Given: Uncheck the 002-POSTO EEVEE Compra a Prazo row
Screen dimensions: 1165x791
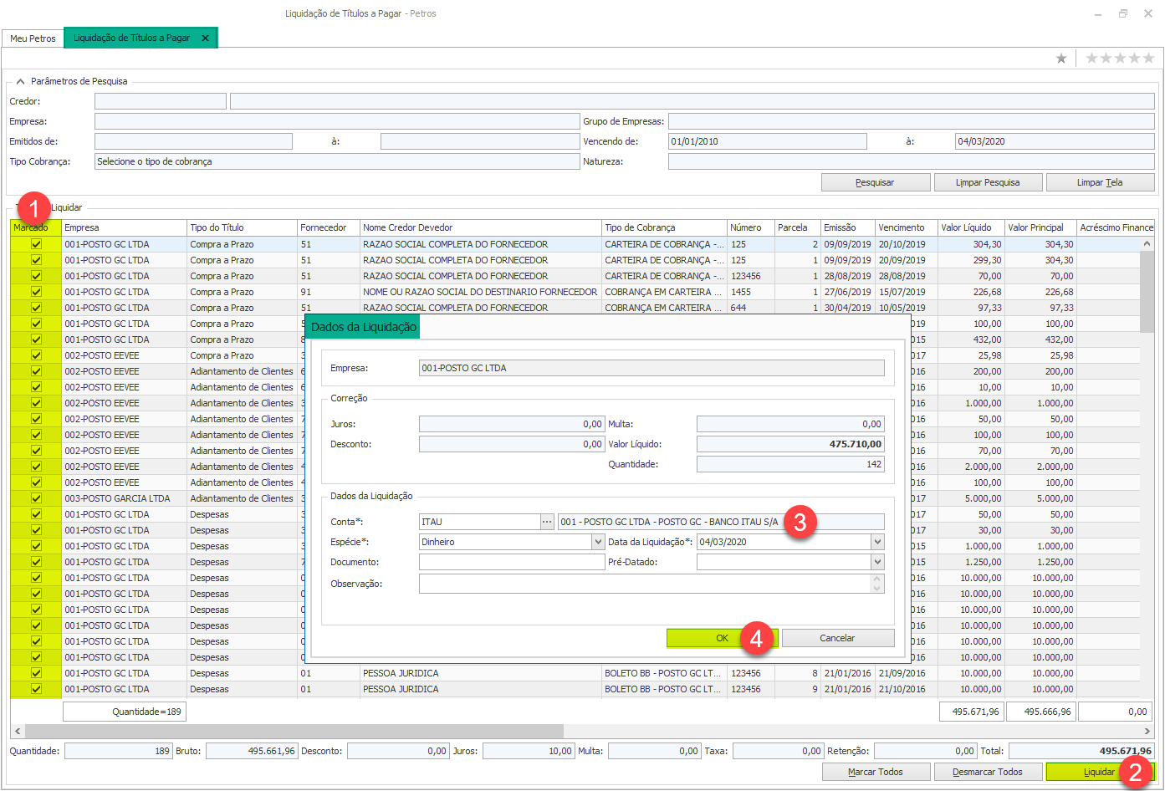Looking at the screenshot, I should coord(36,355).
